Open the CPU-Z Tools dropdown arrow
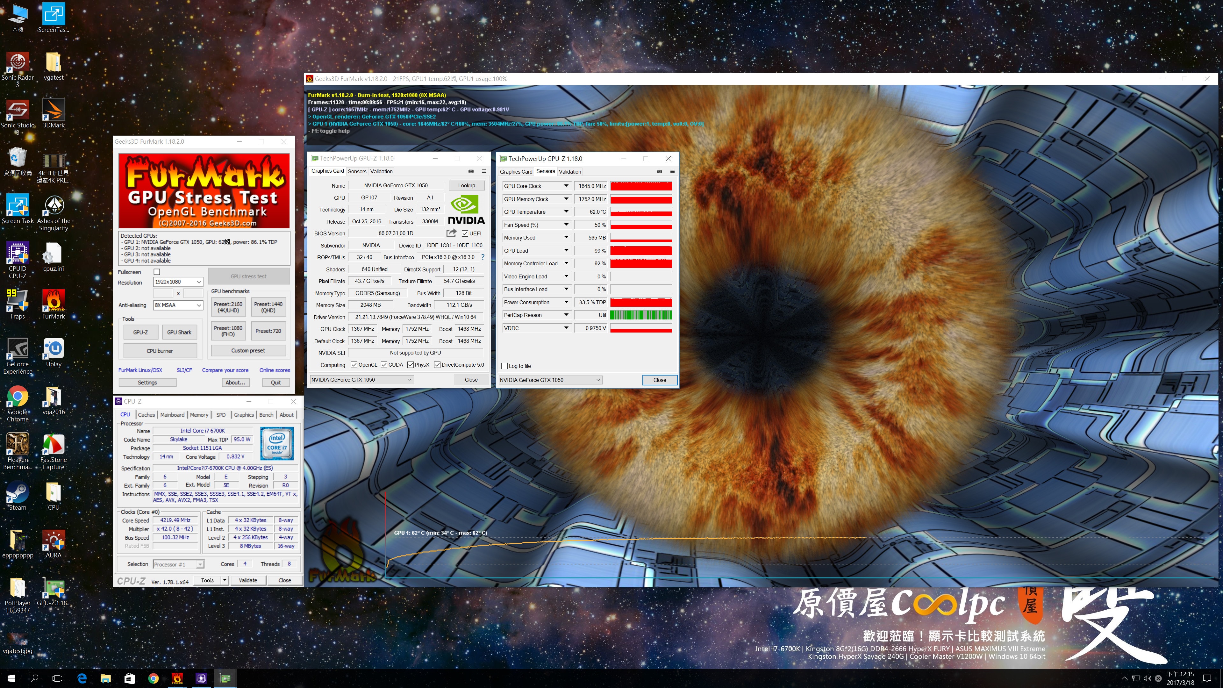1223x688 pixels. click(x=225, y=580)
